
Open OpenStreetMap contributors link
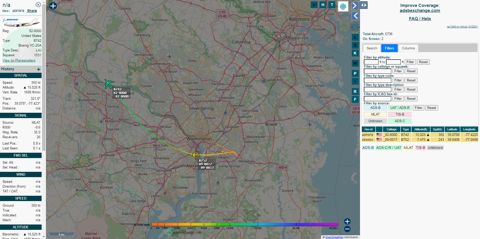pos(334,237)
